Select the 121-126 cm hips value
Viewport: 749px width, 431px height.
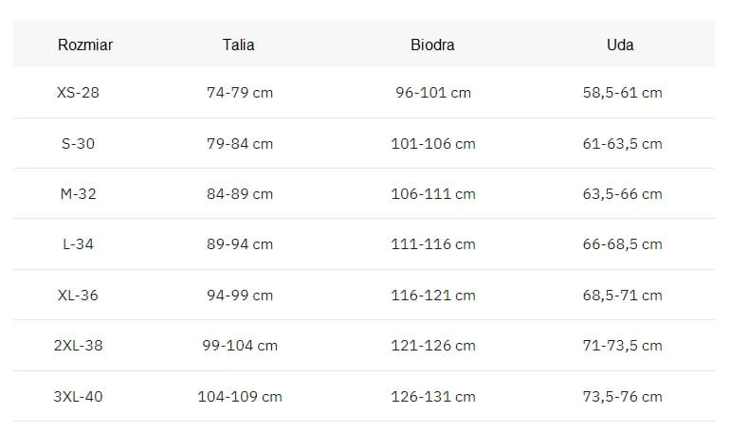433,345
